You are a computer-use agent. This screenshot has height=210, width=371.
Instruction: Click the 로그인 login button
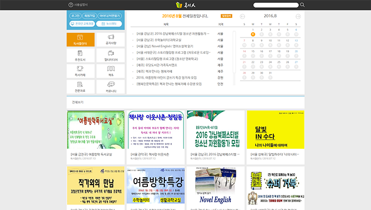[75, 16]
